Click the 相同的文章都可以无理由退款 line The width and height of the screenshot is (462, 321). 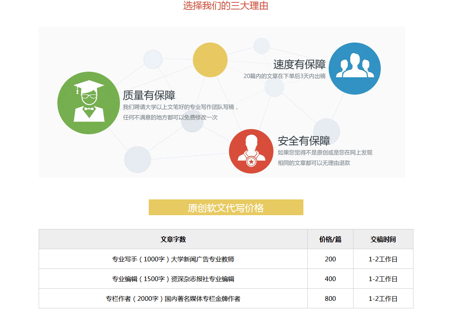coord(314,163)
